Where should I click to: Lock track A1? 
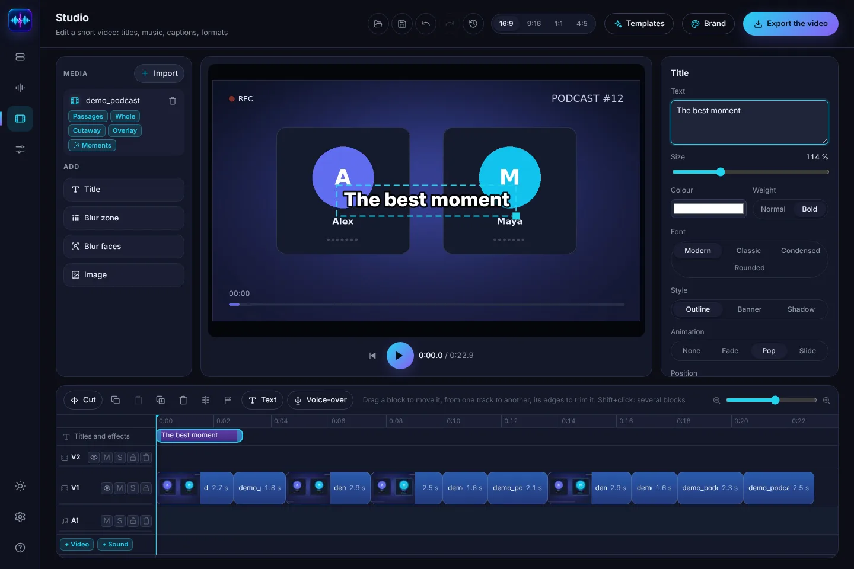(133, 521)
